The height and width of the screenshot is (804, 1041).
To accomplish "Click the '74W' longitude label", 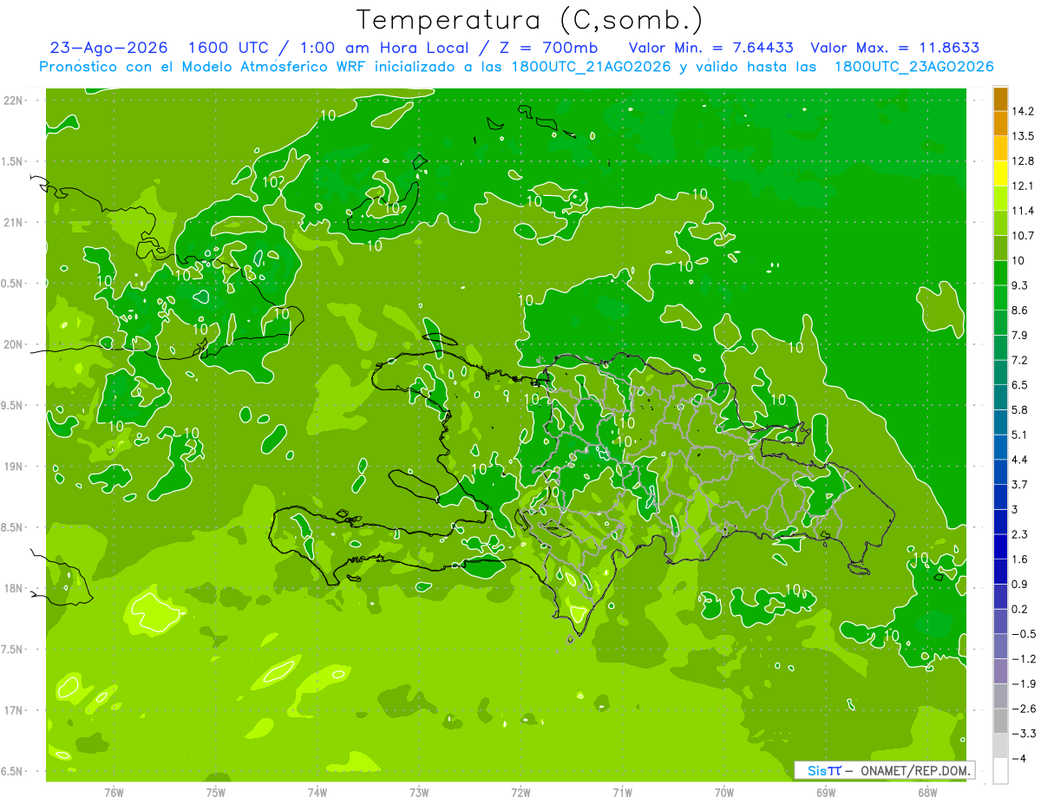I will coord(318,792).
